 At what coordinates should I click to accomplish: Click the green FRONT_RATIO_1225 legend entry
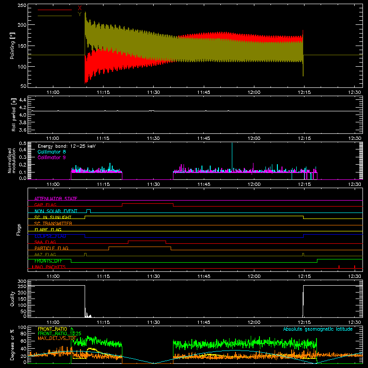pos(60,333)
